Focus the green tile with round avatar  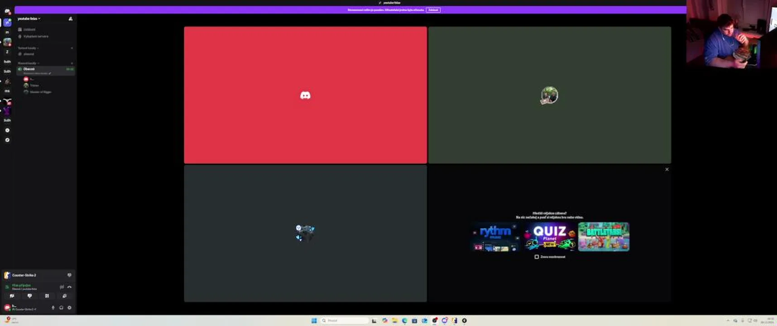point(549,95)
